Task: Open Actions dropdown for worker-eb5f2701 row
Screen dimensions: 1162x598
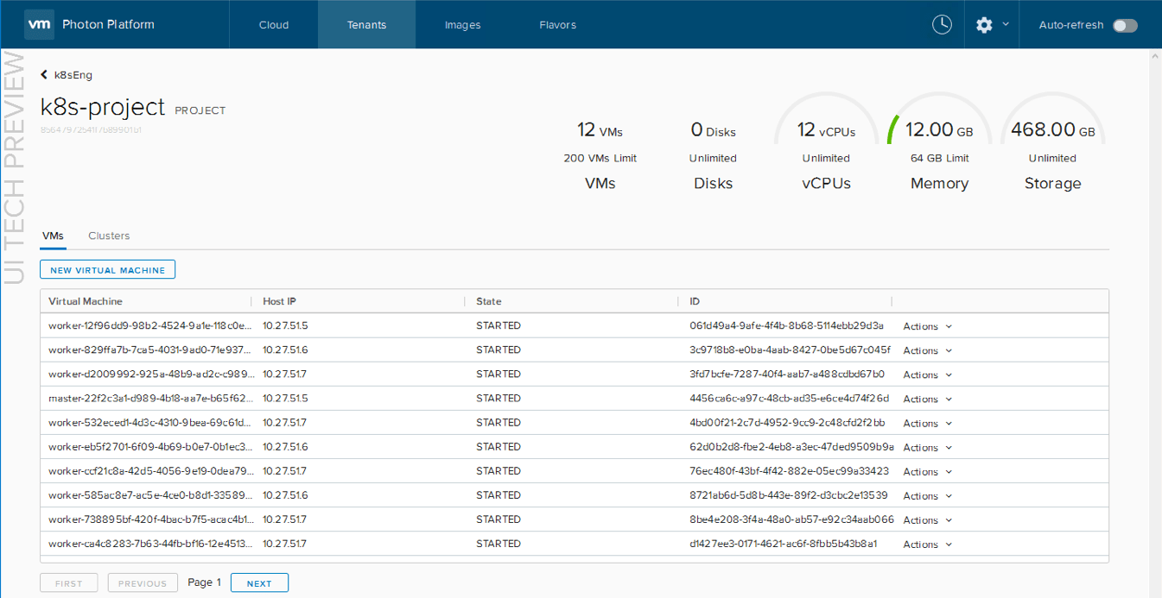Action: (x=928, y=447)
